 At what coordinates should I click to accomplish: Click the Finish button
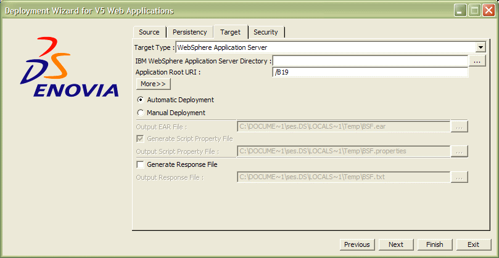[434, 244]
